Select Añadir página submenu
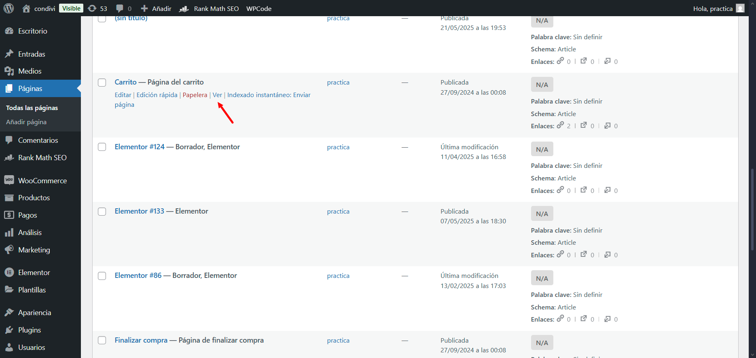756x358 pixels. [26, 122]
